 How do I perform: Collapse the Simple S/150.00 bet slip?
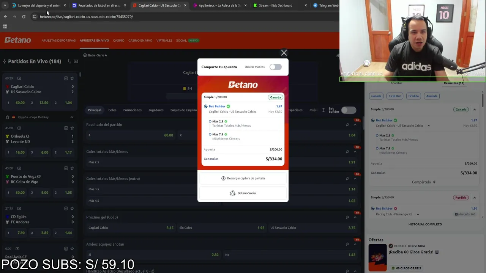[x=474, y=198]
